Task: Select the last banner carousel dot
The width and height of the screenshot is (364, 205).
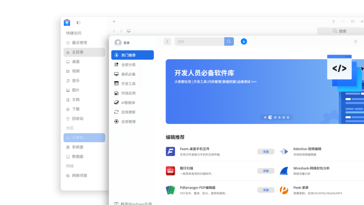Action: [x=288, y=117]
